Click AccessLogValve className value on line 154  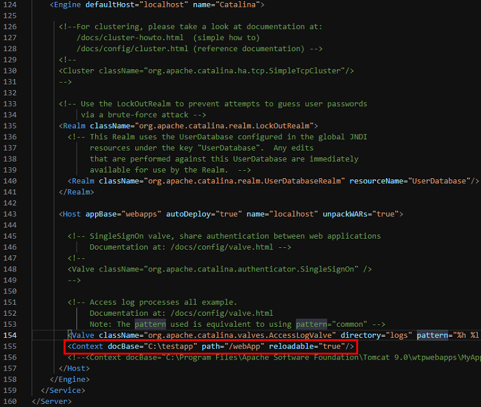click(240, 335)
